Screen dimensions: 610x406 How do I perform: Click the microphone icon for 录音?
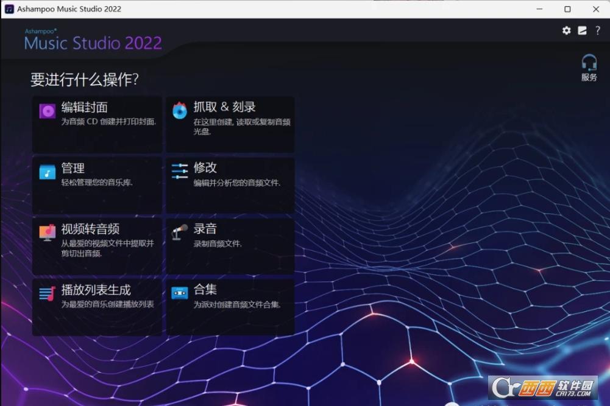[x=180, y=233]
